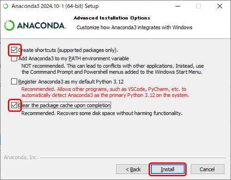Uncheck the Create shortcuts checkbox
The image size is (231, 180).
coord(14,50)
